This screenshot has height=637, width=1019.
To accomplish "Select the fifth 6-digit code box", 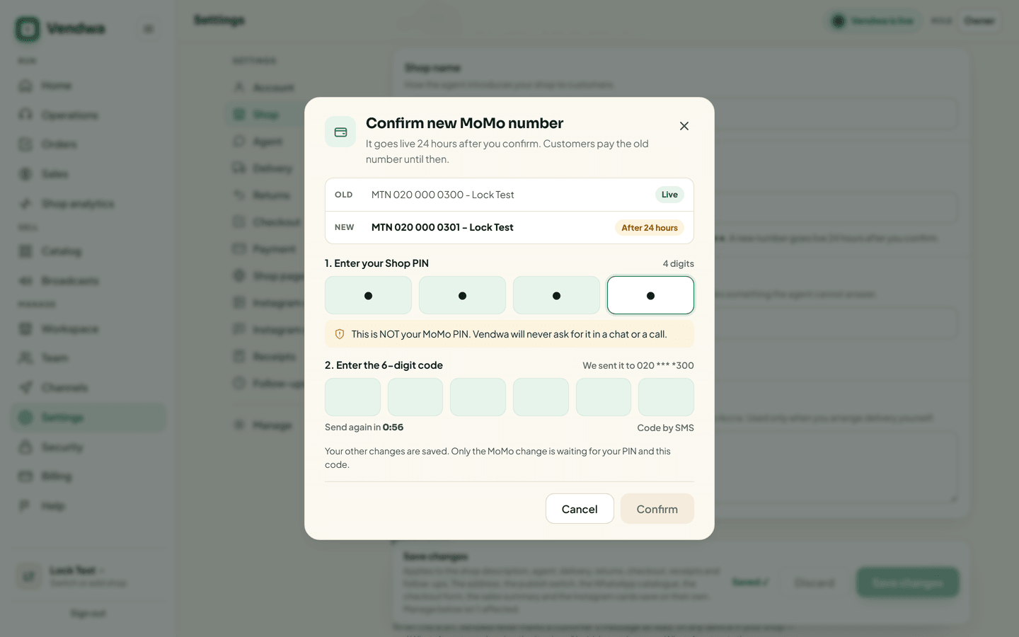I will (604, 397).
